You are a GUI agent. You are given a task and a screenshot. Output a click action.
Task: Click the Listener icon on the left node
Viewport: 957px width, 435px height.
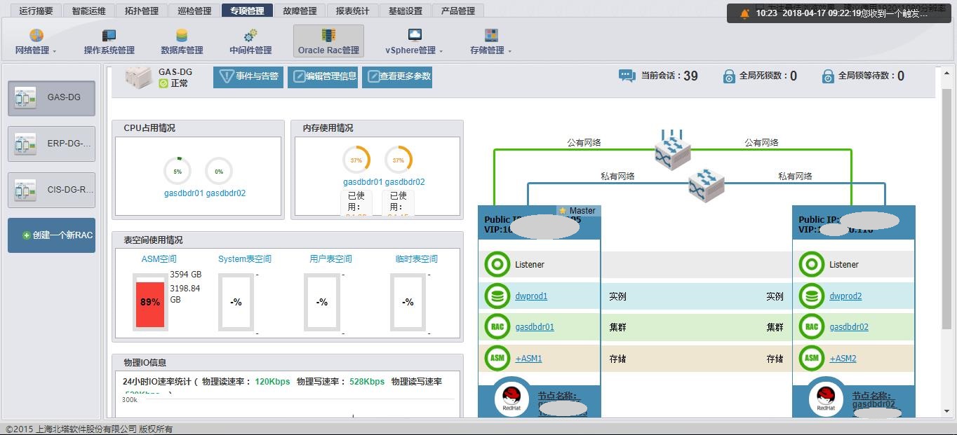click(497, 264)
